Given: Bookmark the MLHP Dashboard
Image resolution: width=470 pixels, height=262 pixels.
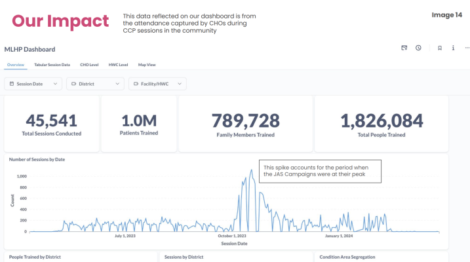Looking at the screenshot, I should click(x=440, y=48).
